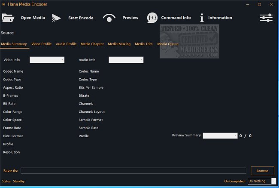Viewport: 279px width, 188px height.
Task: Click the Command Info label
Action: 176,18
